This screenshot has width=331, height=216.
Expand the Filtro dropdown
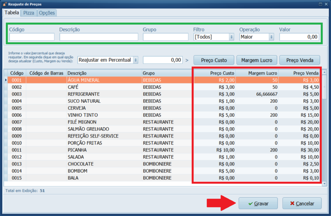(x=231, y=37)
